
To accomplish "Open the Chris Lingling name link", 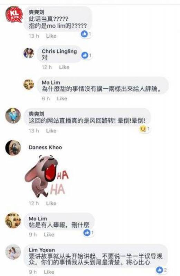I will click(59, 51).
